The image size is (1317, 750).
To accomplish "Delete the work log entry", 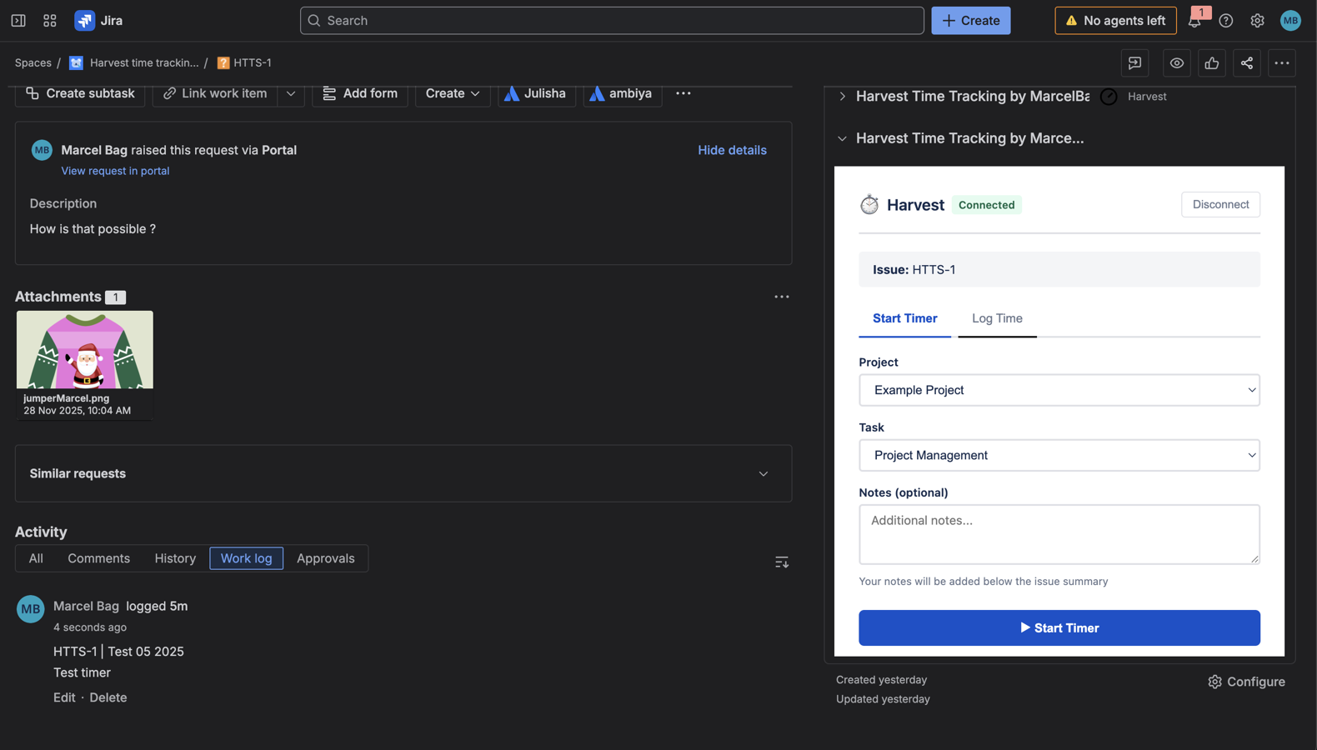I will [x=108, y=697].
